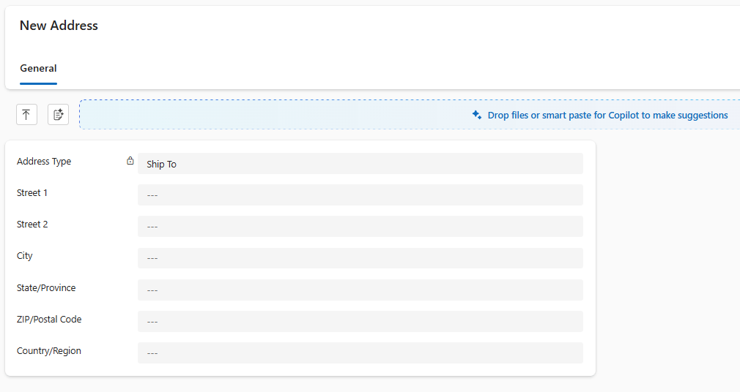Click the Country/Region label

click(x=49, y=351)
